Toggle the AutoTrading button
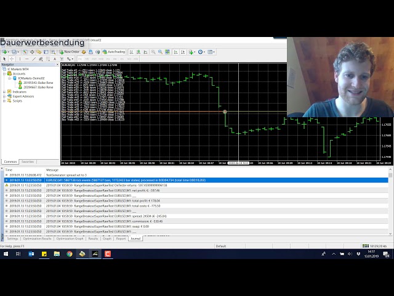This screenshot has height=296, width=394. pos(114,52)
